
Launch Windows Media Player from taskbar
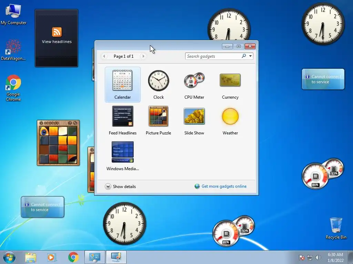point(52,257)
